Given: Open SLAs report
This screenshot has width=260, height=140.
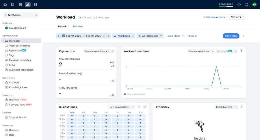Looking at the screenshot, I should (x=12, y=65).
